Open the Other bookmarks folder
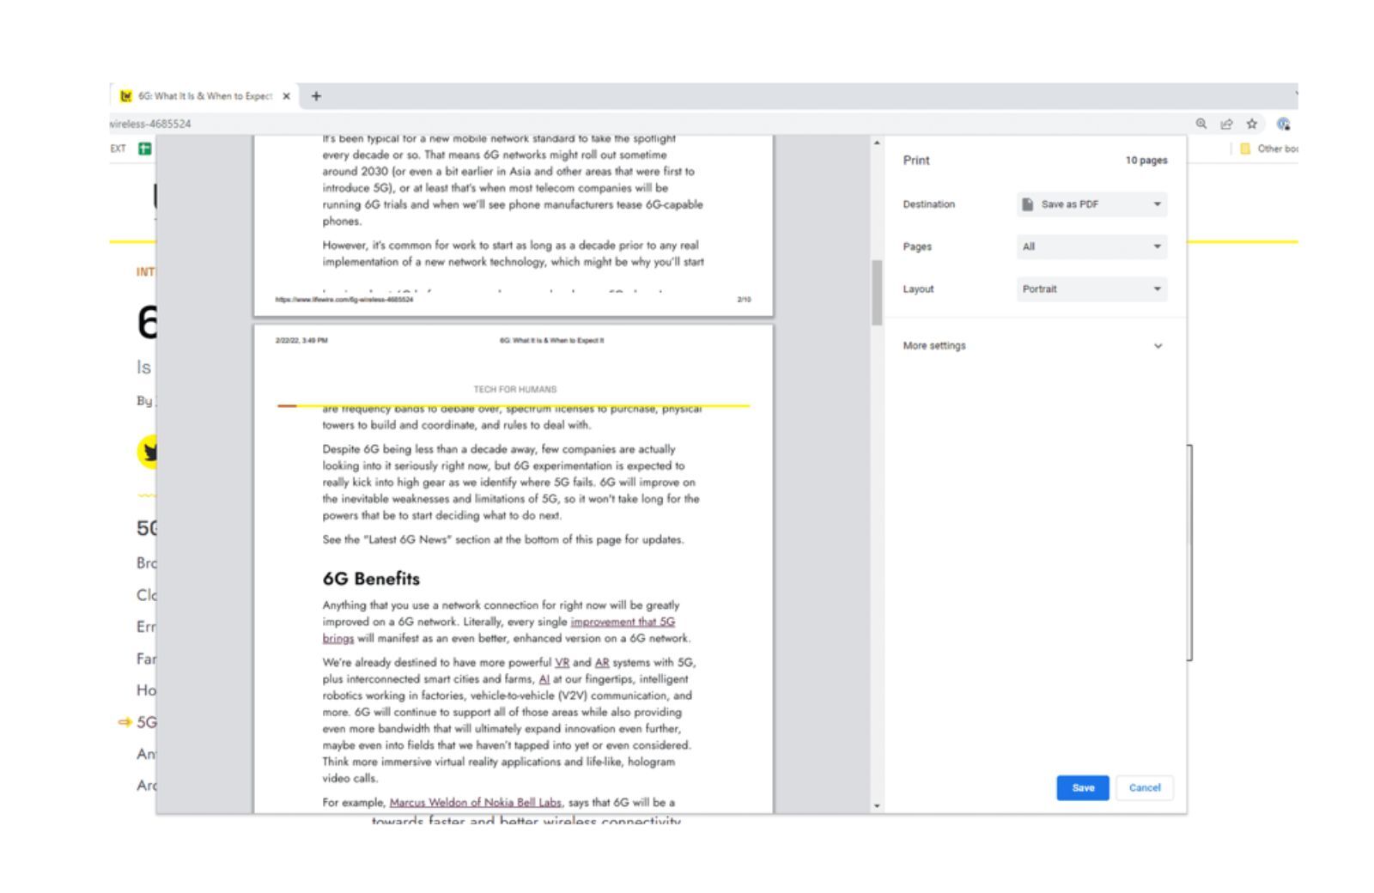1374x893 pixels. click(x=1268, y=149)
